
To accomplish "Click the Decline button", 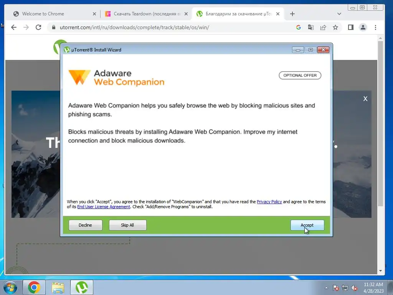I will point(86,225).
